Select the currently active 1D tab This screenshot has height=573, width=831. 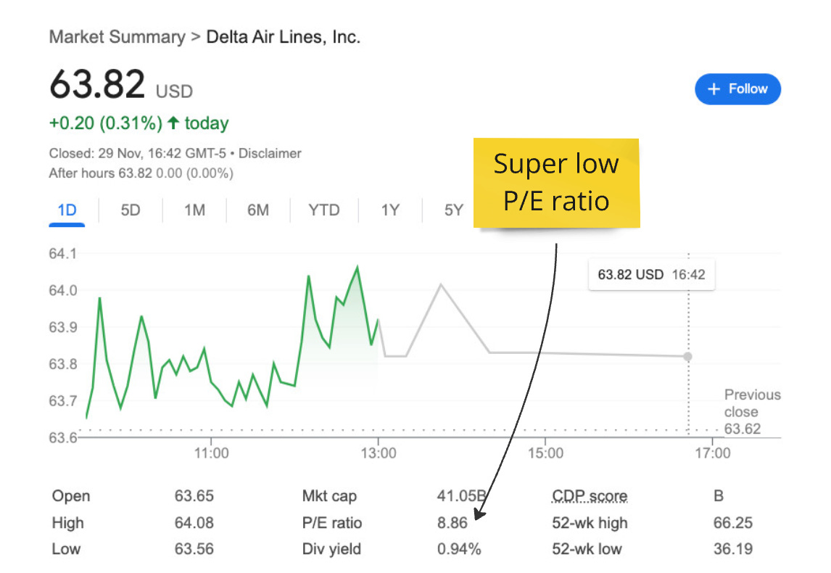67,210
